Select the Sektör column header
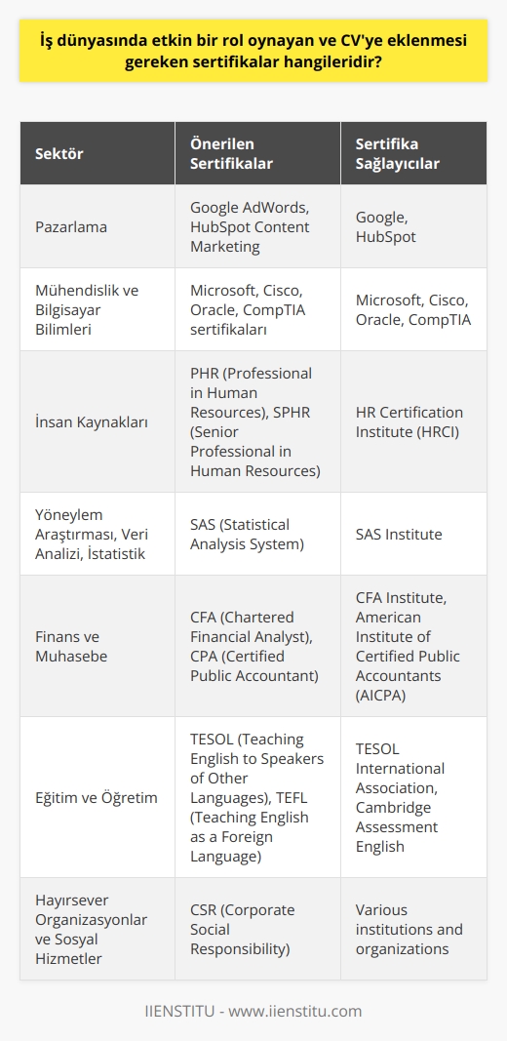507x1041 pixels. [x=97, y=153]
